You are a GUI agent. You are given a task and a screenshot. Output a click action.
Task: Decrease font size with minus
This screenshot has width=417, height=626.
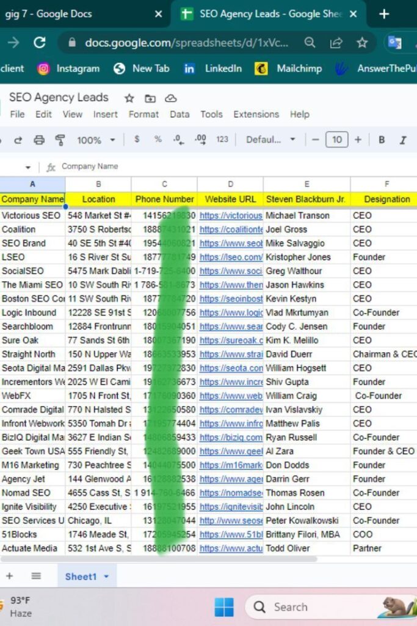point(315,140)
